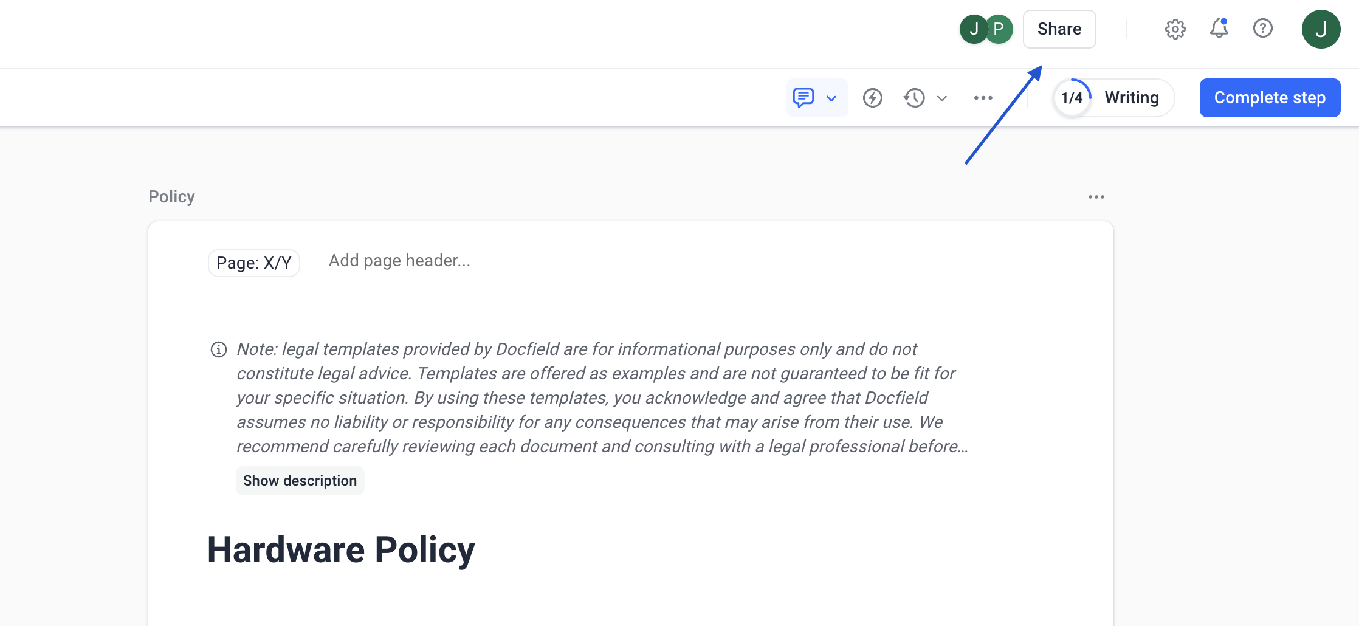Open the help question mark icon

(x=1263, y=29)
